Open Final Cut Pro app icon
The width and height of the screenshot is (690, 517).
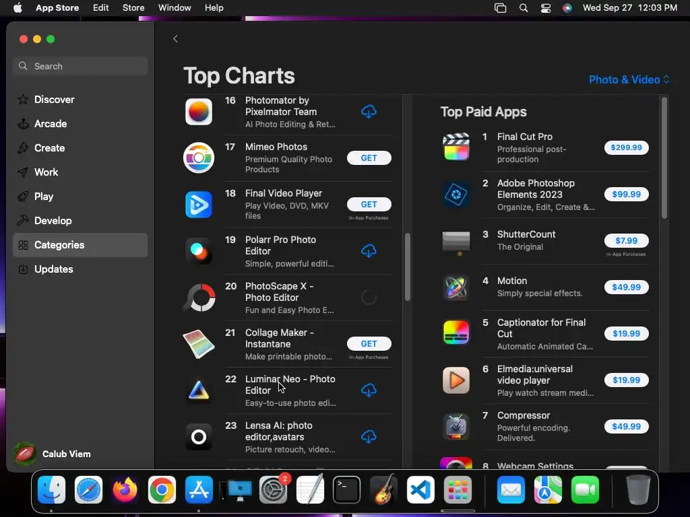pyautogui.click(x=456, y=147)
